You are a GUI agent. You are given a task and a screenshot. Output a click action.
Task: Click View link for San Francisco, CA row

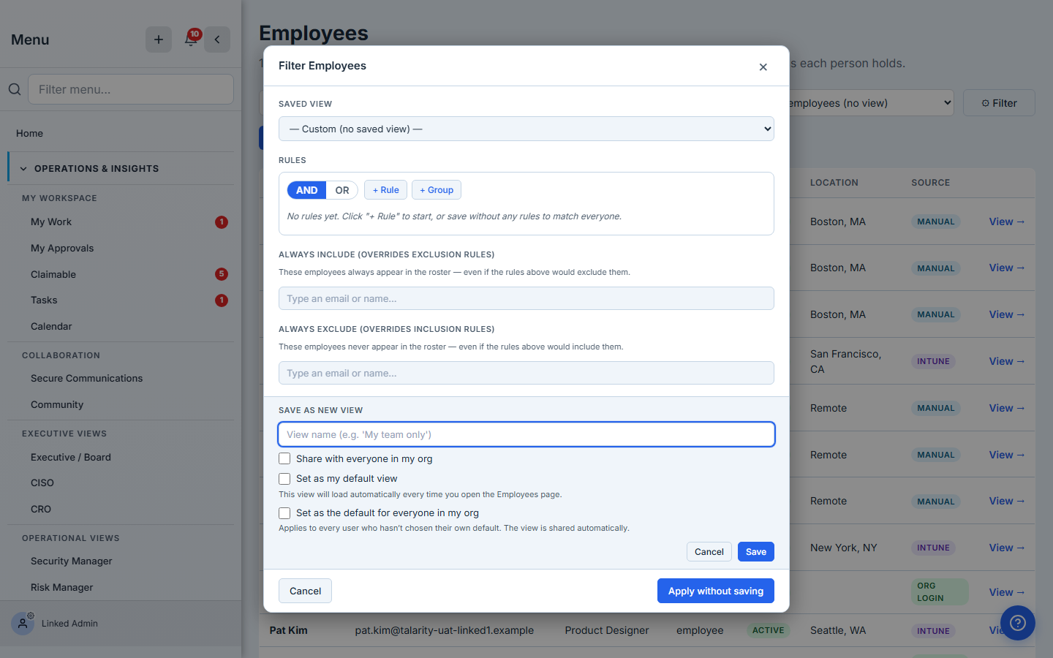1007,361
